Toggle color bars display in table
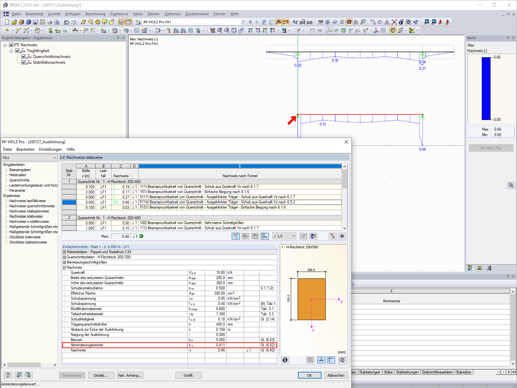Image resolution: width=517 pixels, height=388 pixels. click(265, 236)
